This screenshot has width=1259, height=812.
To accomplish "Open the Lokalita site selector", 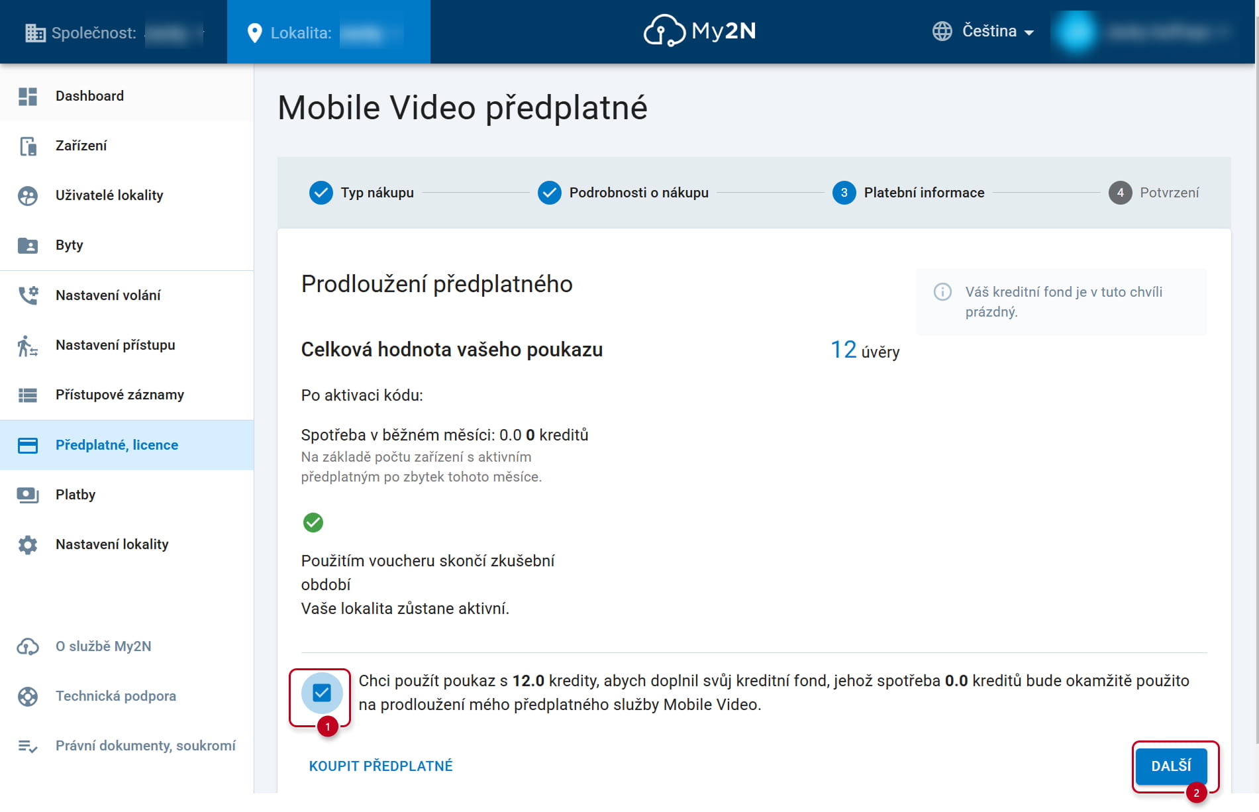I will pos(328,32).
